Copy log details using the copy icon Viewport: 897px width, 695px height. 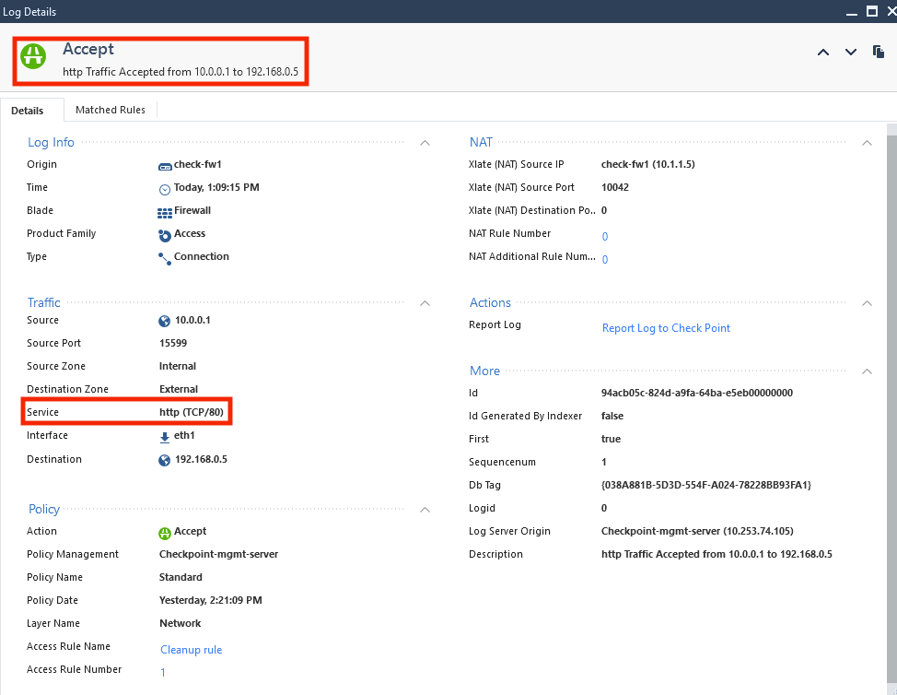879,53
